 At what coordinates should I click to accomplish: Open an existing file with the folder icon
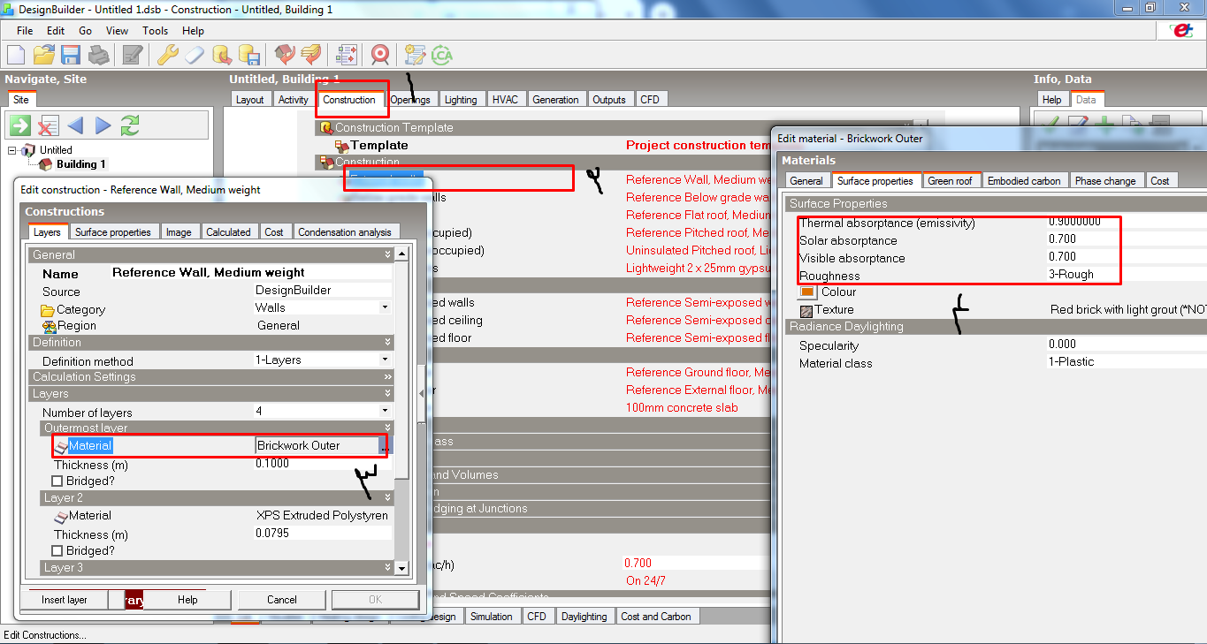pos(44,55)
